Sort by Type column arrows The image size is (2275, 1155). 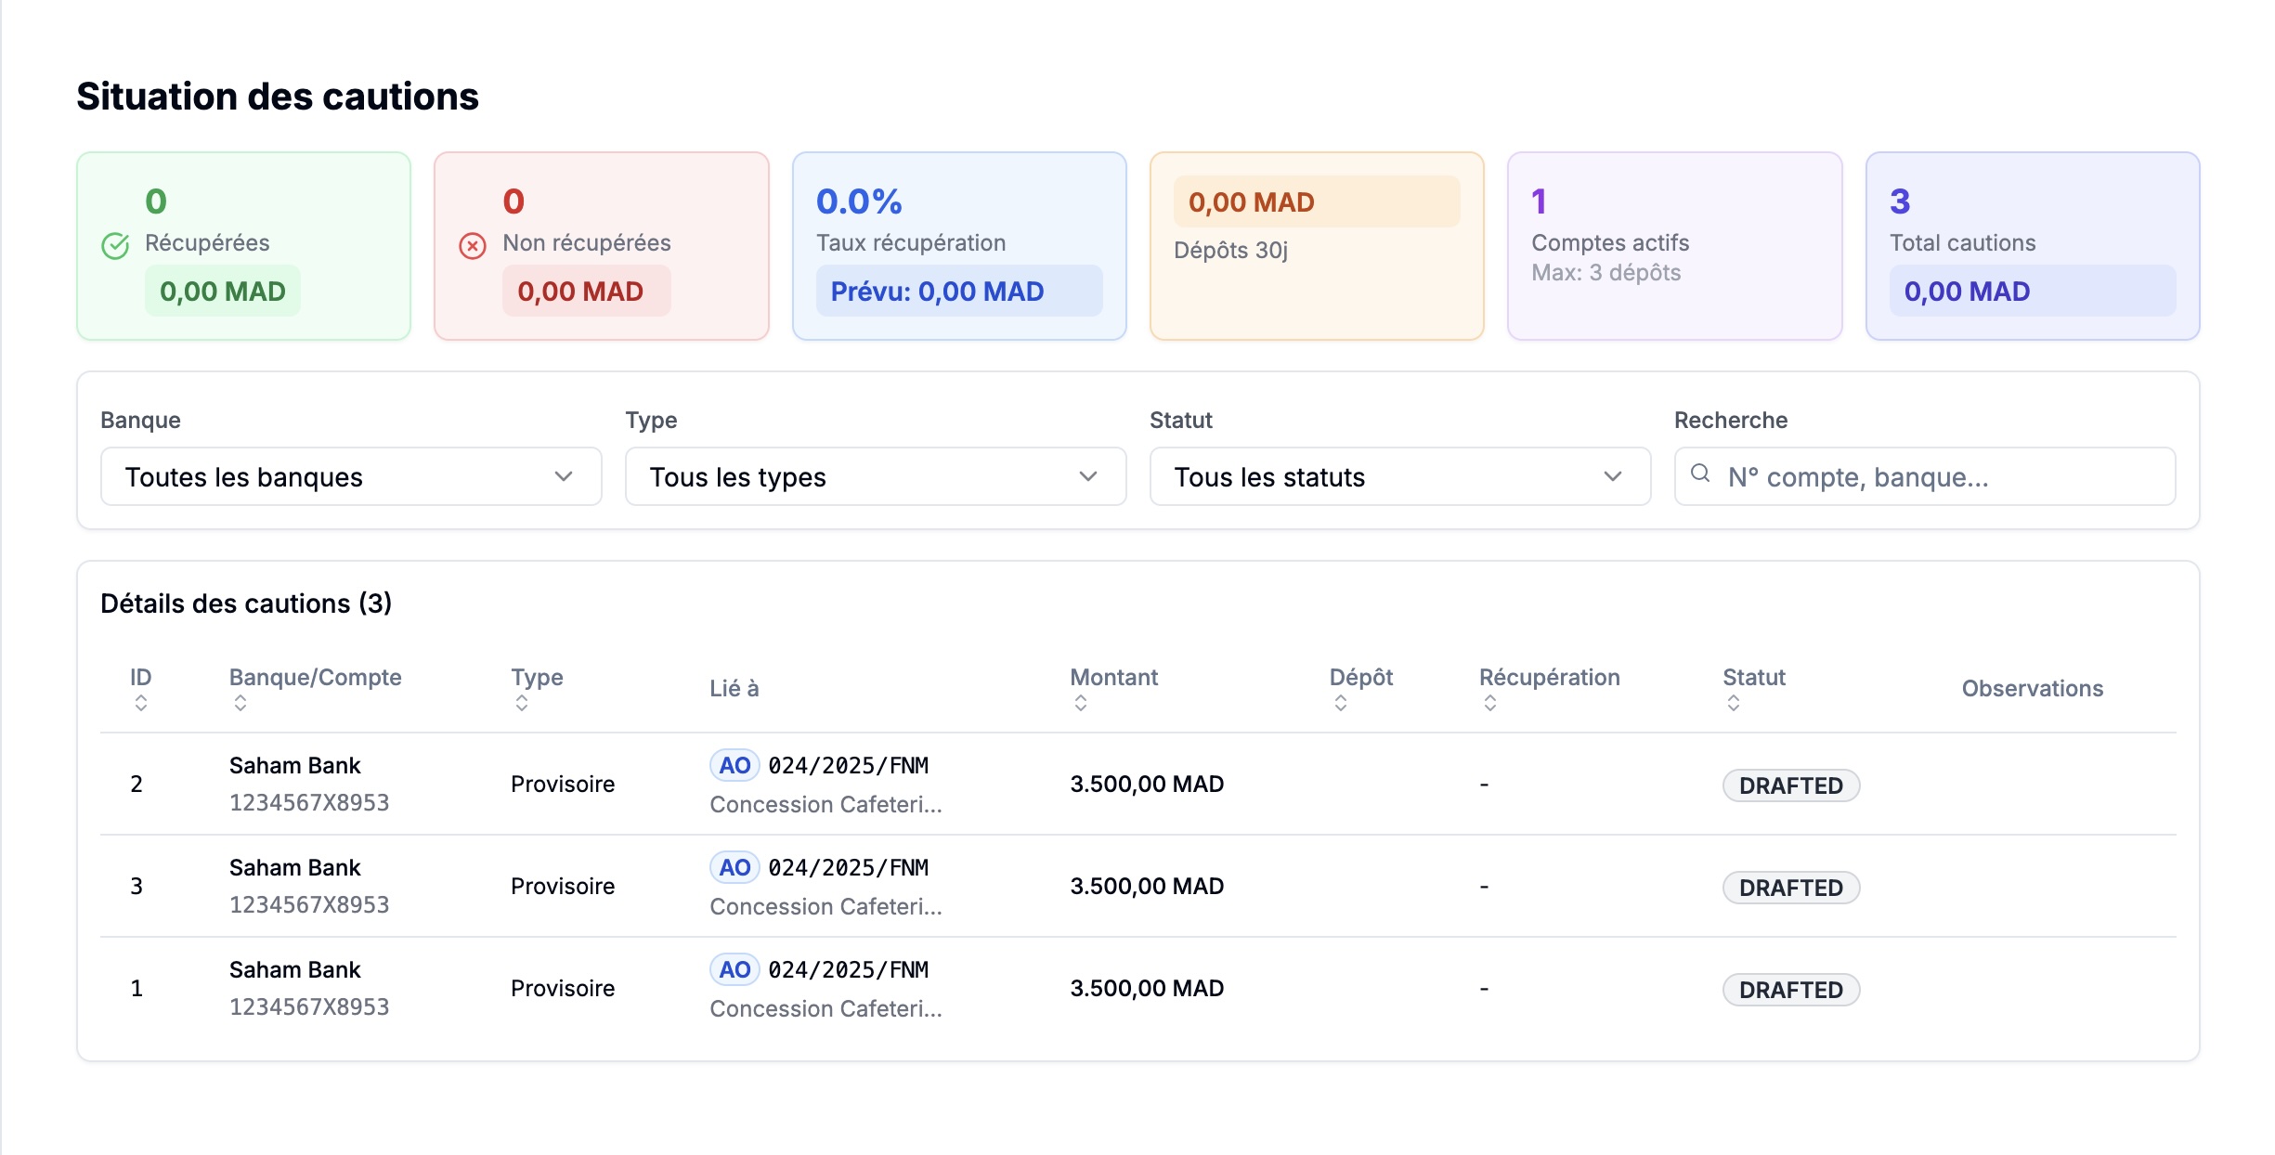coord(522,703)
